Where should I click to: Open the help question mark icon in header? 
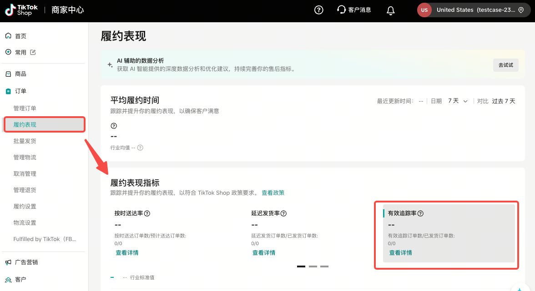pos(319,10)
